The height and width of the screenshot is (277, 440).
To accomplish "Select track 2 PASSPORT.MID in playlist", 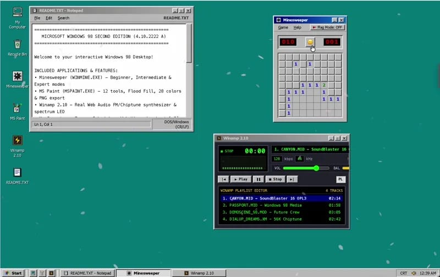I will [282, 205].
